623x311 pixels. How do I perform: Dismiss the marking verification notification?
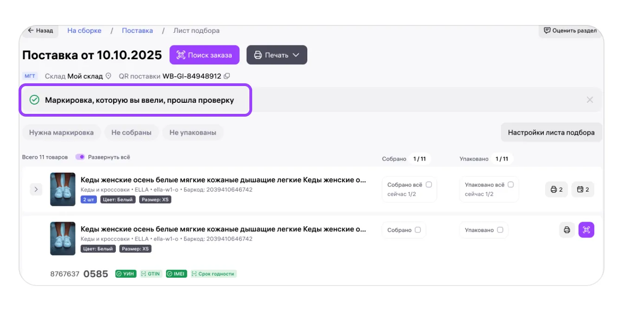(590, 100)
